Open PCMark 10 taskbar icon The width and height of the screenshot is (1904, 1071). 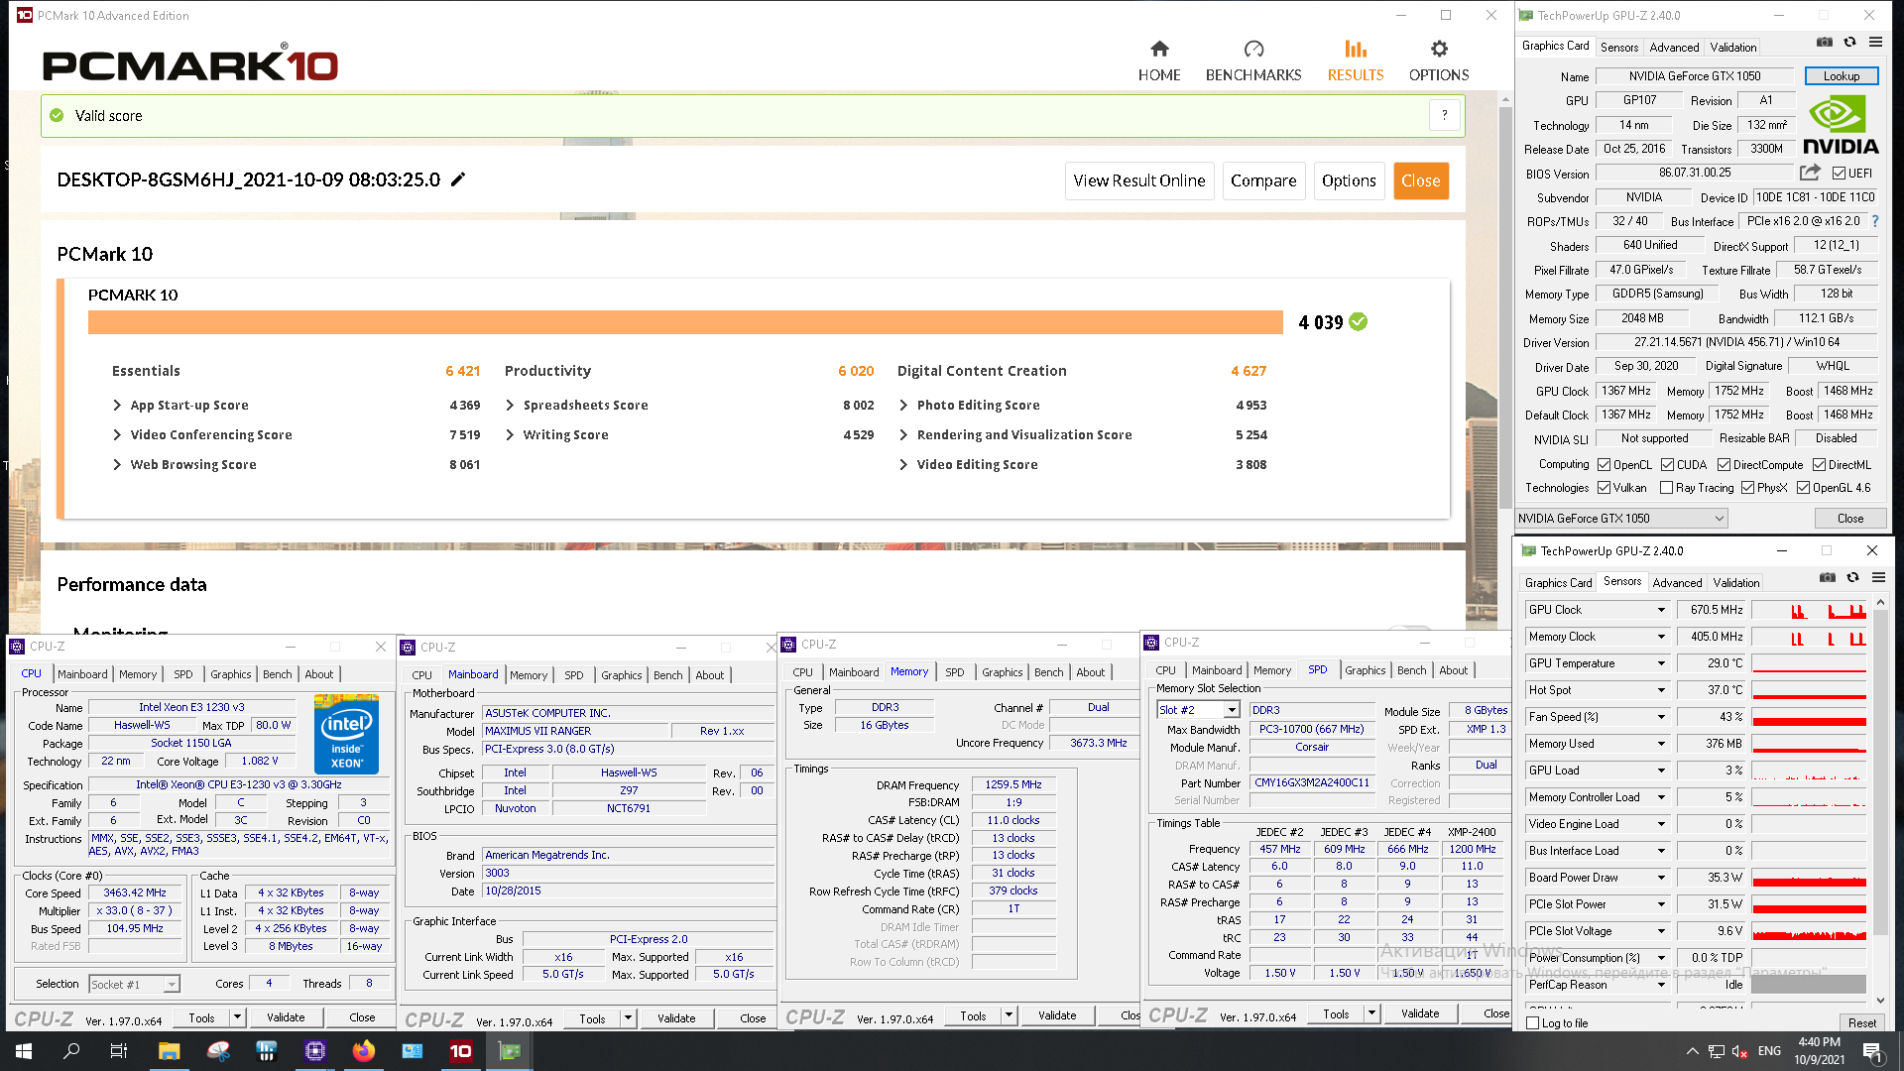[x=461, y=1051]
